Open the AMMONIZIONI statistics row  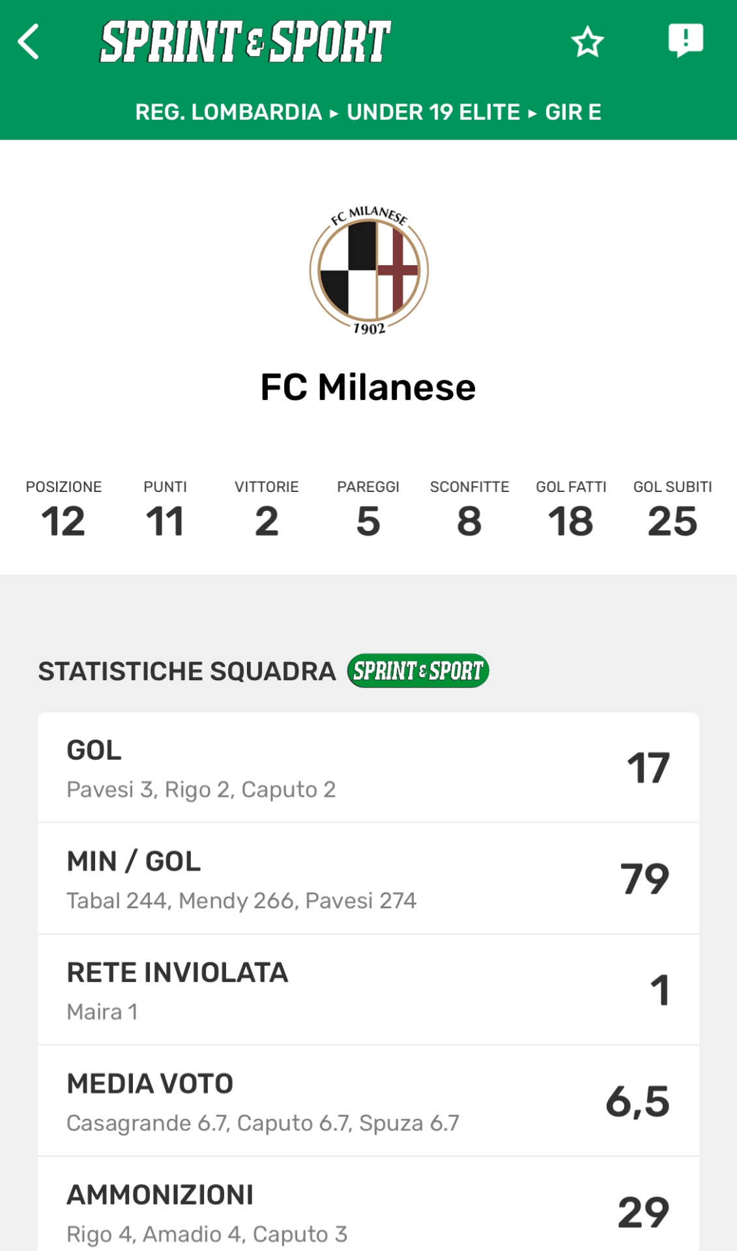pyautogui.click(x=368, y=1212)
